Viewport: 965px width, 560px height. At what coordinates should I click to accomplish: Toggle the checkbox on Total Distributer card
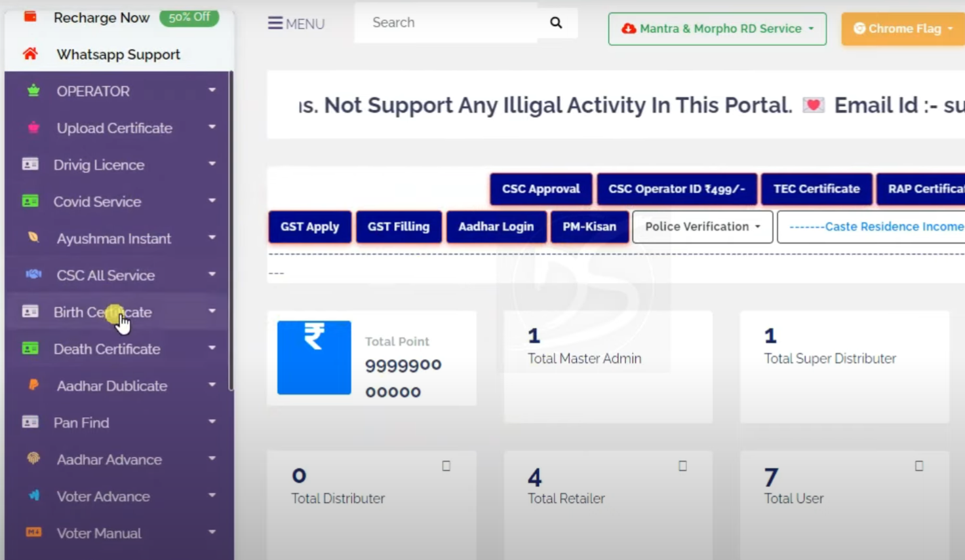pos(446,466)
